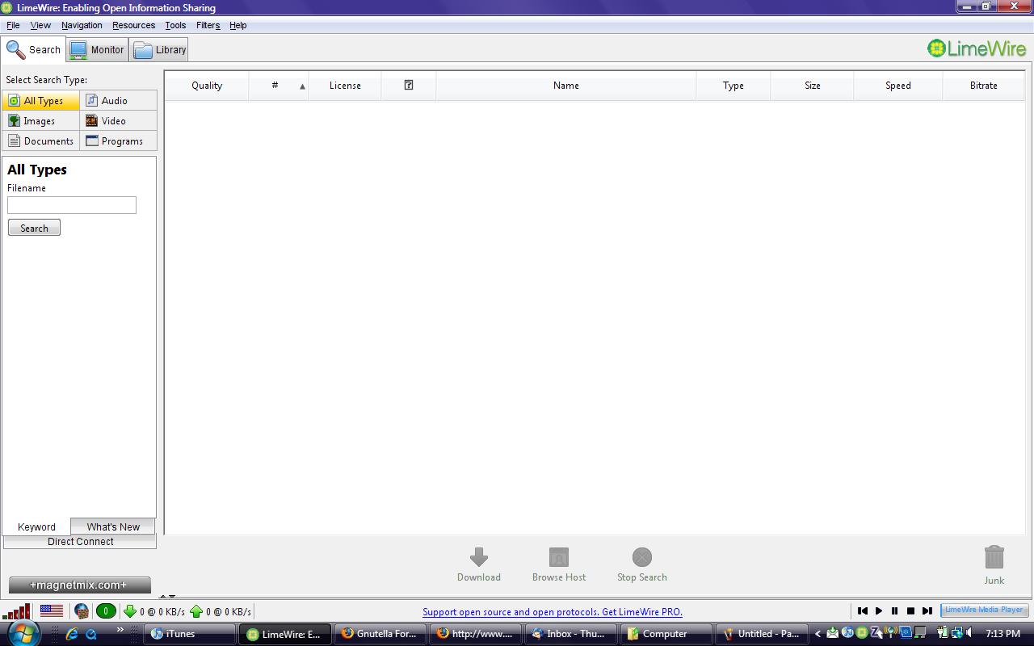Select the All Types search type
Image resolution: width=1034 pixels, height=646 pixels.
41,100
